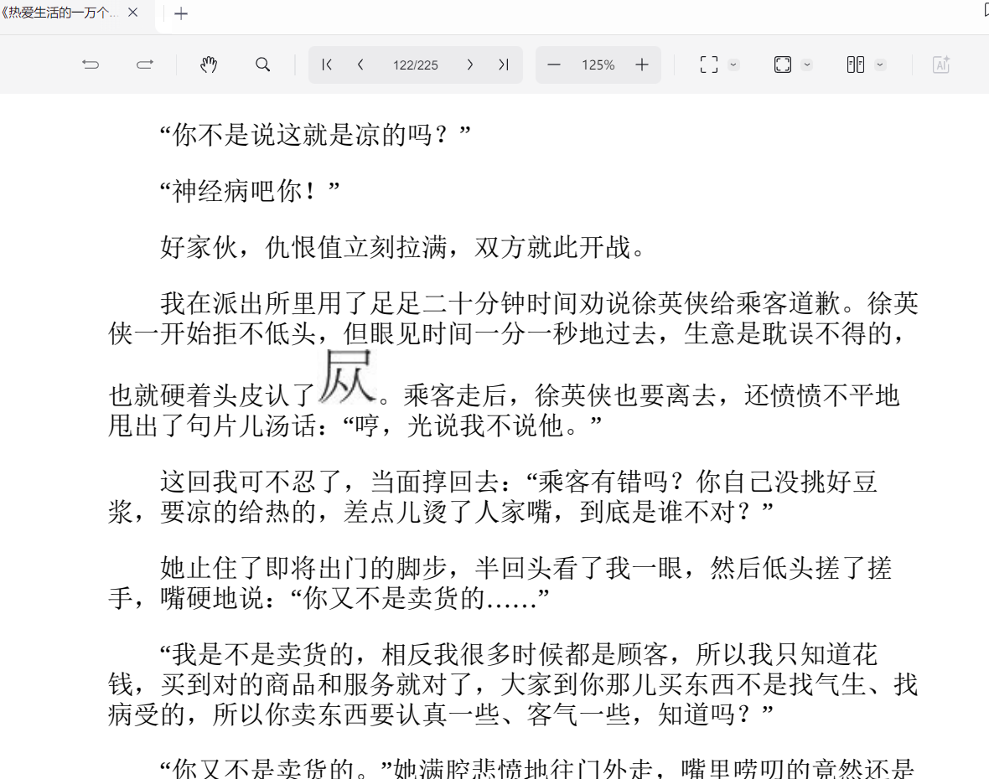Click the text “你又不是卖货的……”
The width and height of the screenshot is (989, 779).
pos(419,598)
